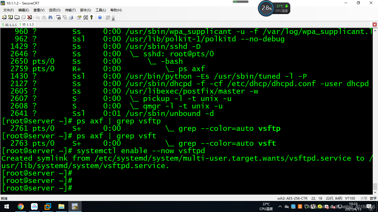The width and height of the screenshot is (378, 212).
Task: Open Session Options from the toolbar
Action: tap(79, 17)
